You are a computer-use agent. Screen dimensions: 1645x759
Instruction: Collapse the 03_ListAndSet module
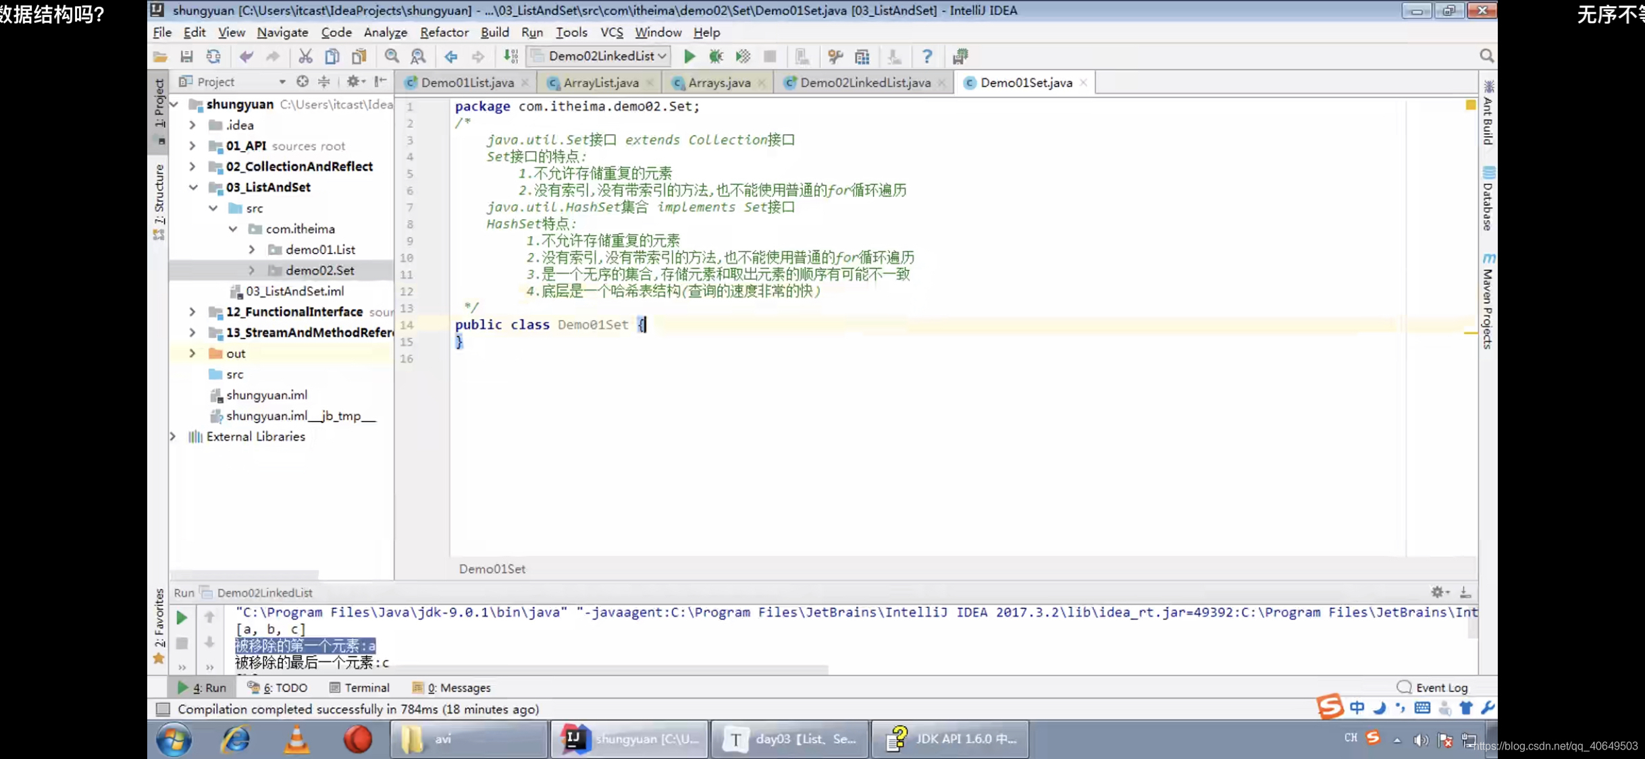192,188
